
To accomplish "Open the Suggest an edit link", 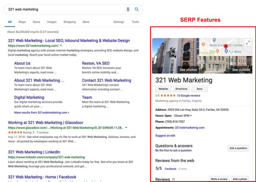I will click(x=166, y=136).
